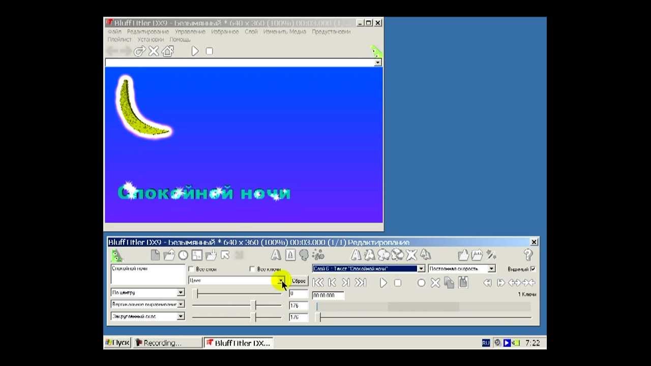Open the 'Избранное' menu

click(x=224, y=32)
